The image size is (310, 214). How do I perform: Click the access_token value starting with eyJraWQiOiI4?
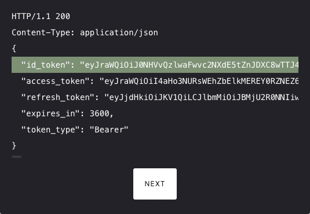click(199, 81)
